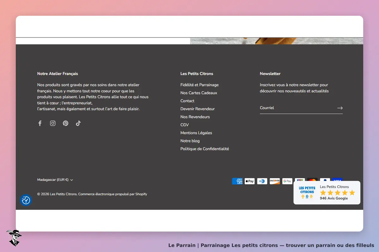Image resolution: width=379 pixels, height=252 pixels.
Task: Open the Facebook social icon
Action: 40,123
